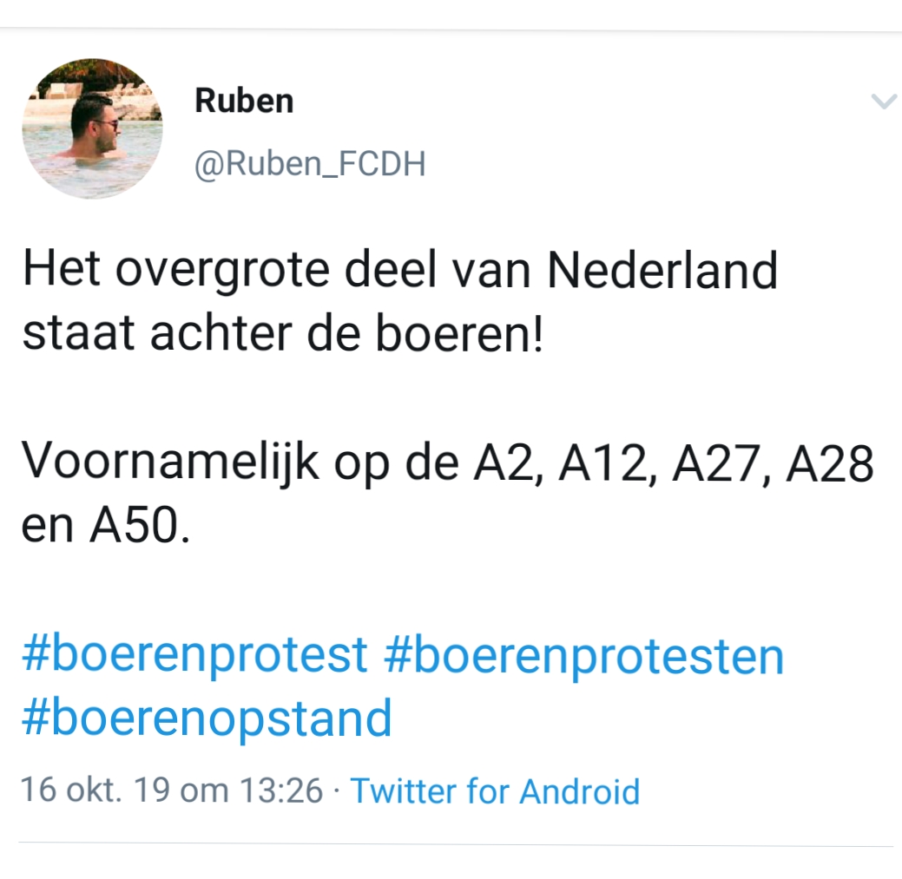Open the #boerenprotest hashtag

click(x=194, y=655)
